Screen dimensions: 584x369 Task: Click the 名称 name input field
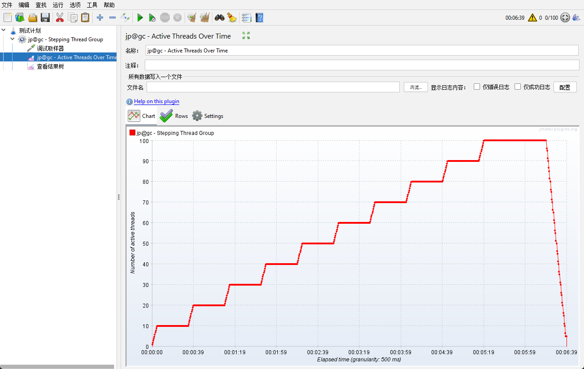click(362, 50)
